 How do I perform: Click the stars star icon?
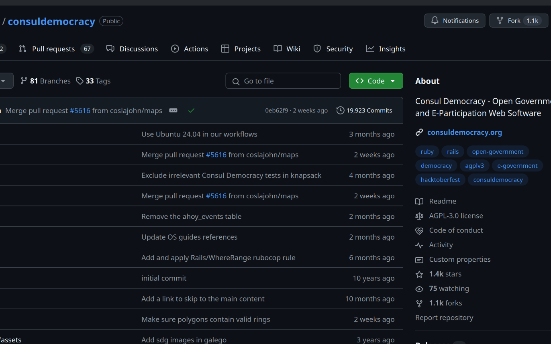419,274
